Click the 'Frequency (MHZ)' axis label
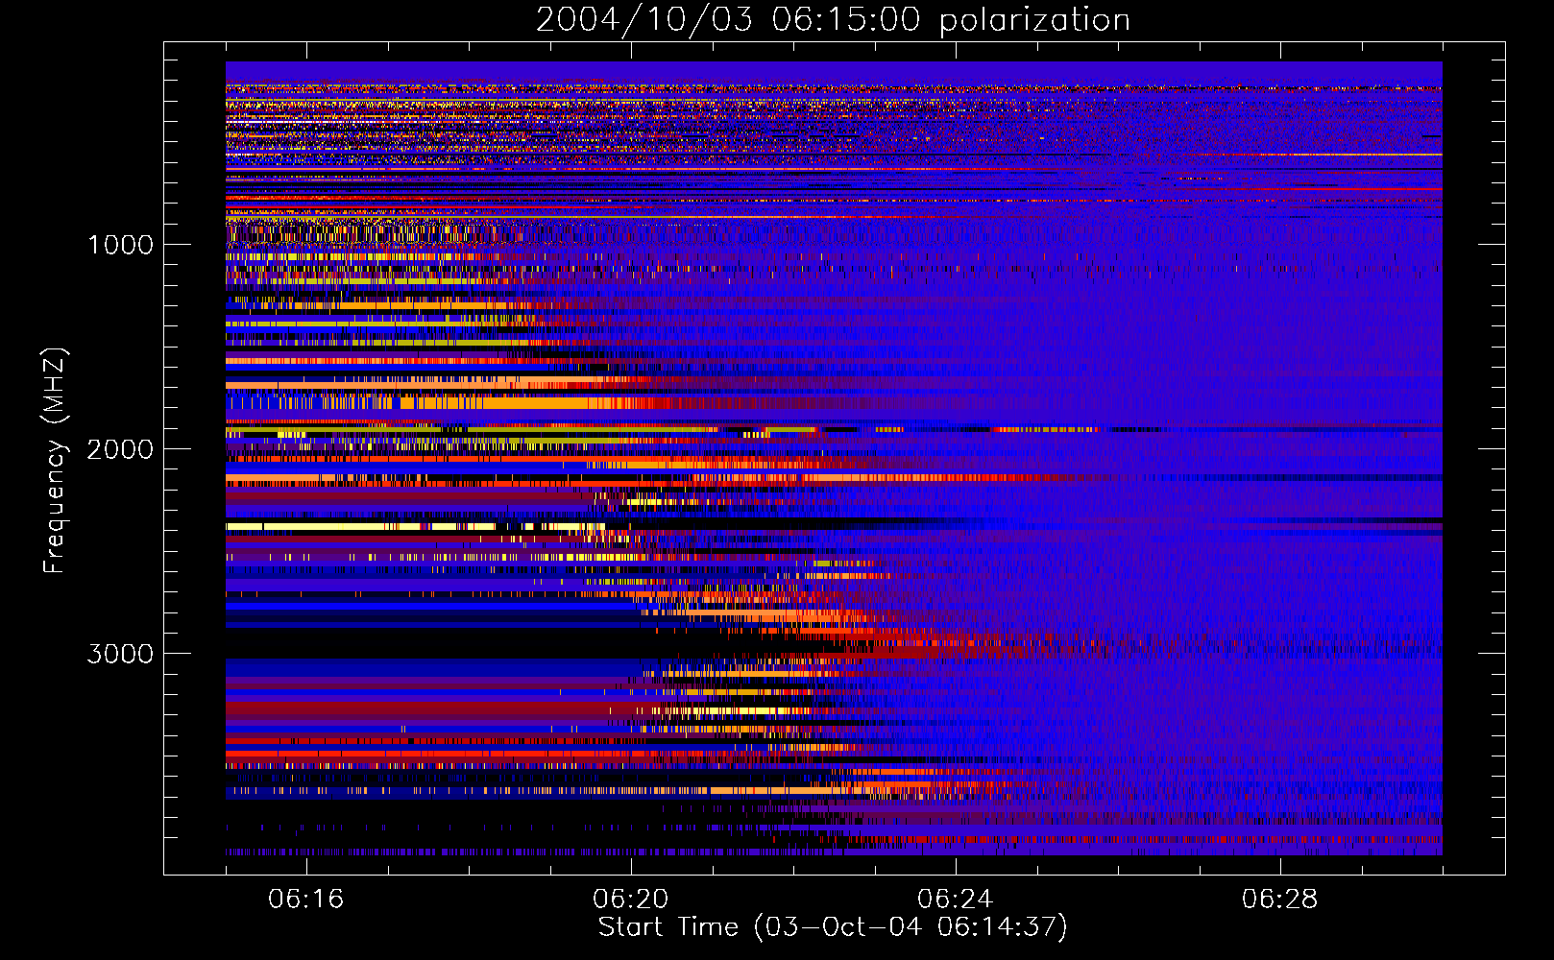 (x=55, y=461)
